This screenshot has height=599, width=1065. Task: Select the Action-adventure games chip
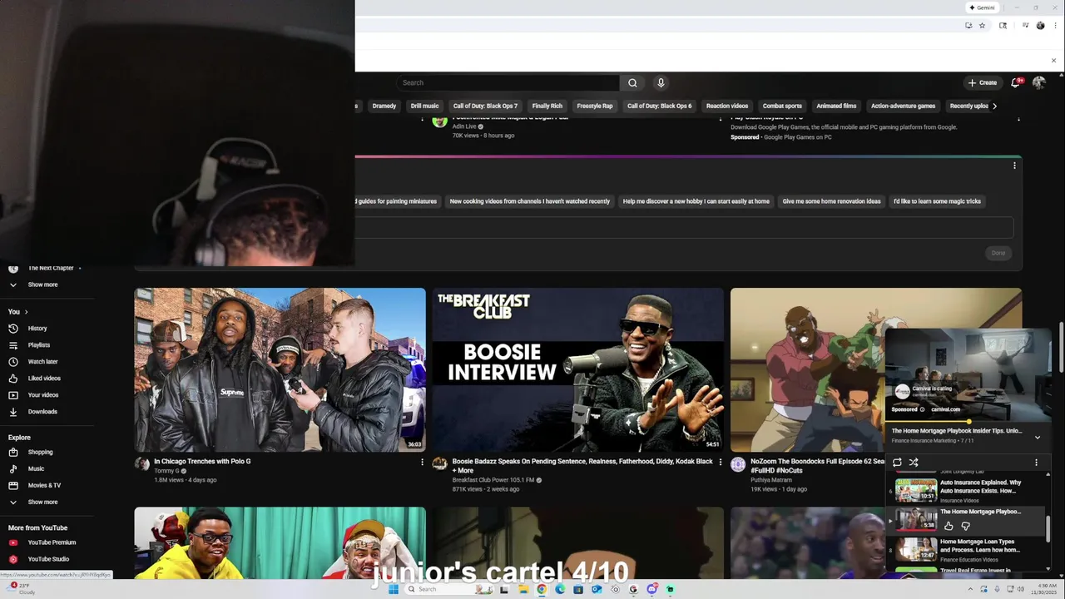tap(903, 106)
